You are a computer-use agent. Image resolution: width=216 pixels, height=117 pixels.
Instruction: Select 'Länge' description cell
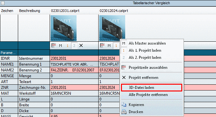pos(34,99)
